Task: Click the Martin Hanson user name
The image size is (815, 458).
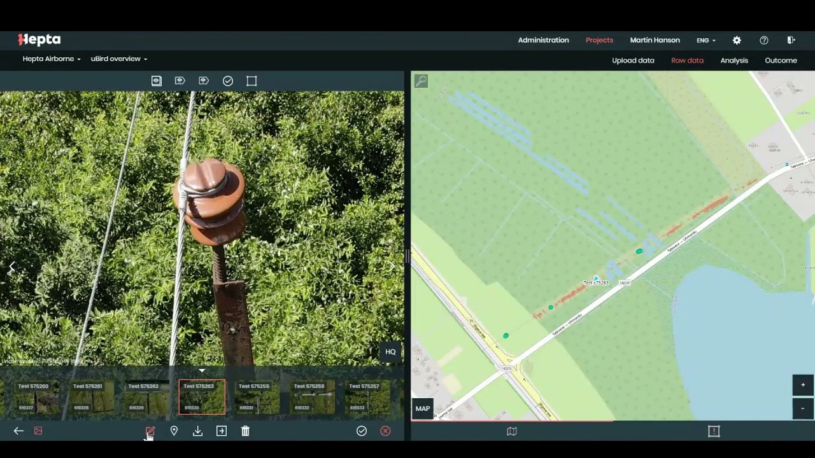Action: pyautogui.click(x=655, y=40)
